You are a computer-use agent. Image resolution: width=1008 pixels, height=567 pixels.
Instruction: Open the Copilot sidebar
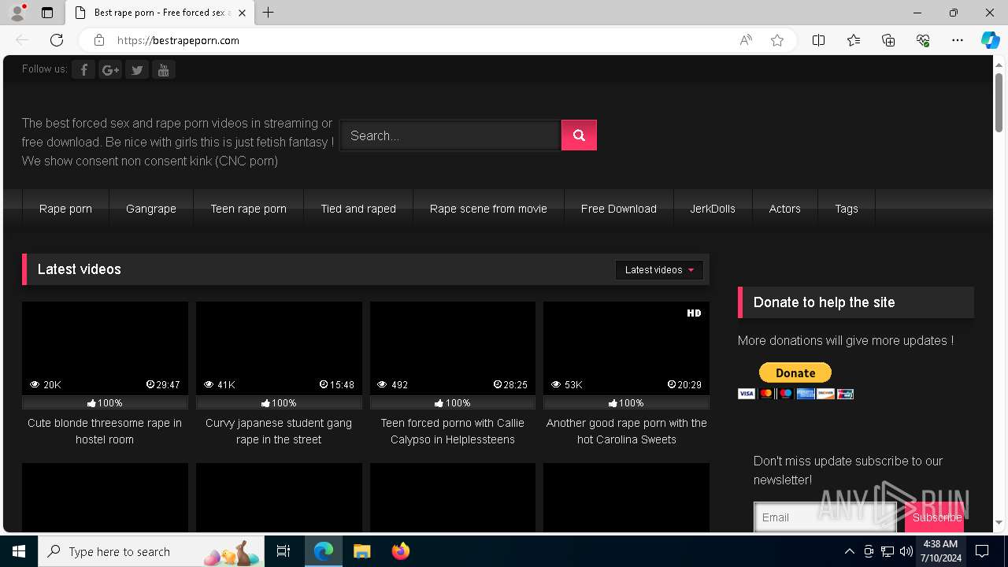[990, 40]
